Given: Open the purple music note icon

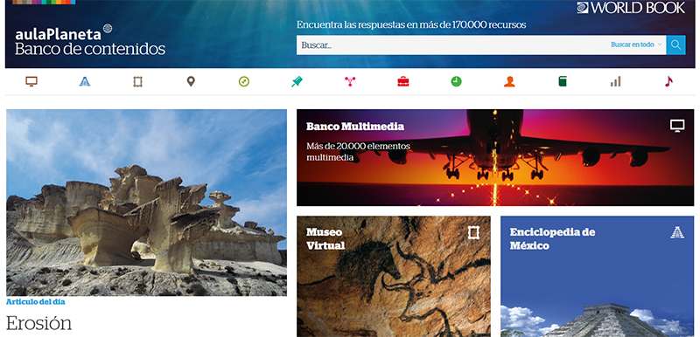Looking at the screenshot, I should point(668,81).
